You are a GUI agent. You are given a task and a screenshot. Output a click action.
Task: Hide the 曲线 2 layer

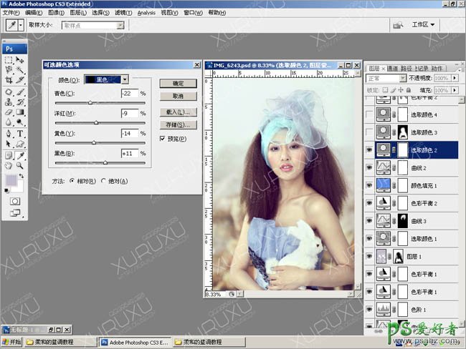pyautogui.click(x=370, y=168)
